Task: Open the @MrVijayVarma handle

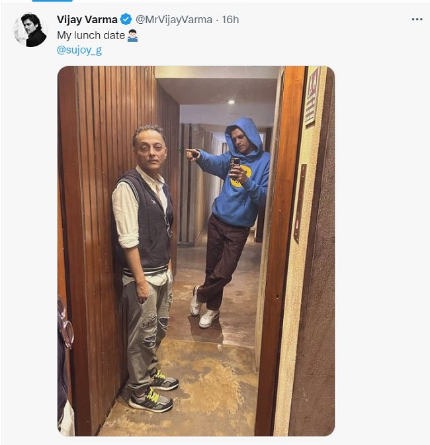Action: coord(174,20)
